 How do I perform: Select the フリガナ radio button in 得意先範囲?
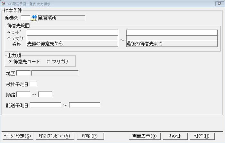pos(9,38)
